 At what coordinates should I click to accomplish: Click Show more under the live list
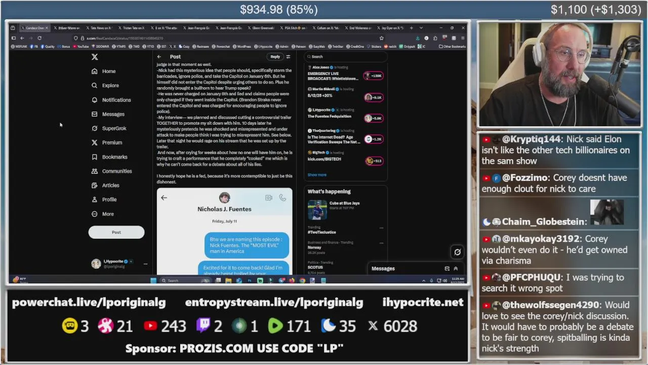pyautogui.click(x=317, y=175)
